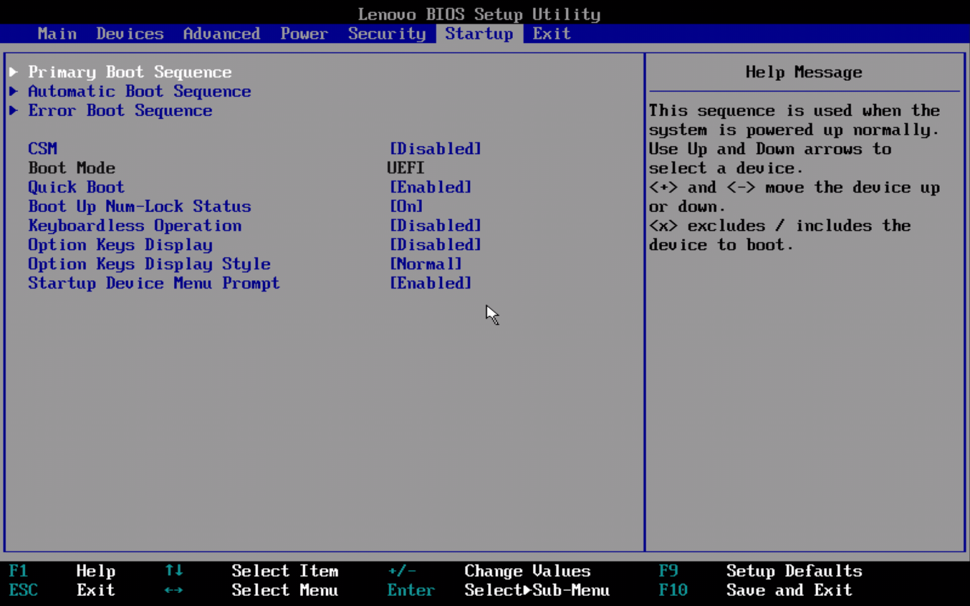Expand the Automatic Boot Sequence submenu
The height and width of the screenshot is (606, 970).
pos(139,92)
